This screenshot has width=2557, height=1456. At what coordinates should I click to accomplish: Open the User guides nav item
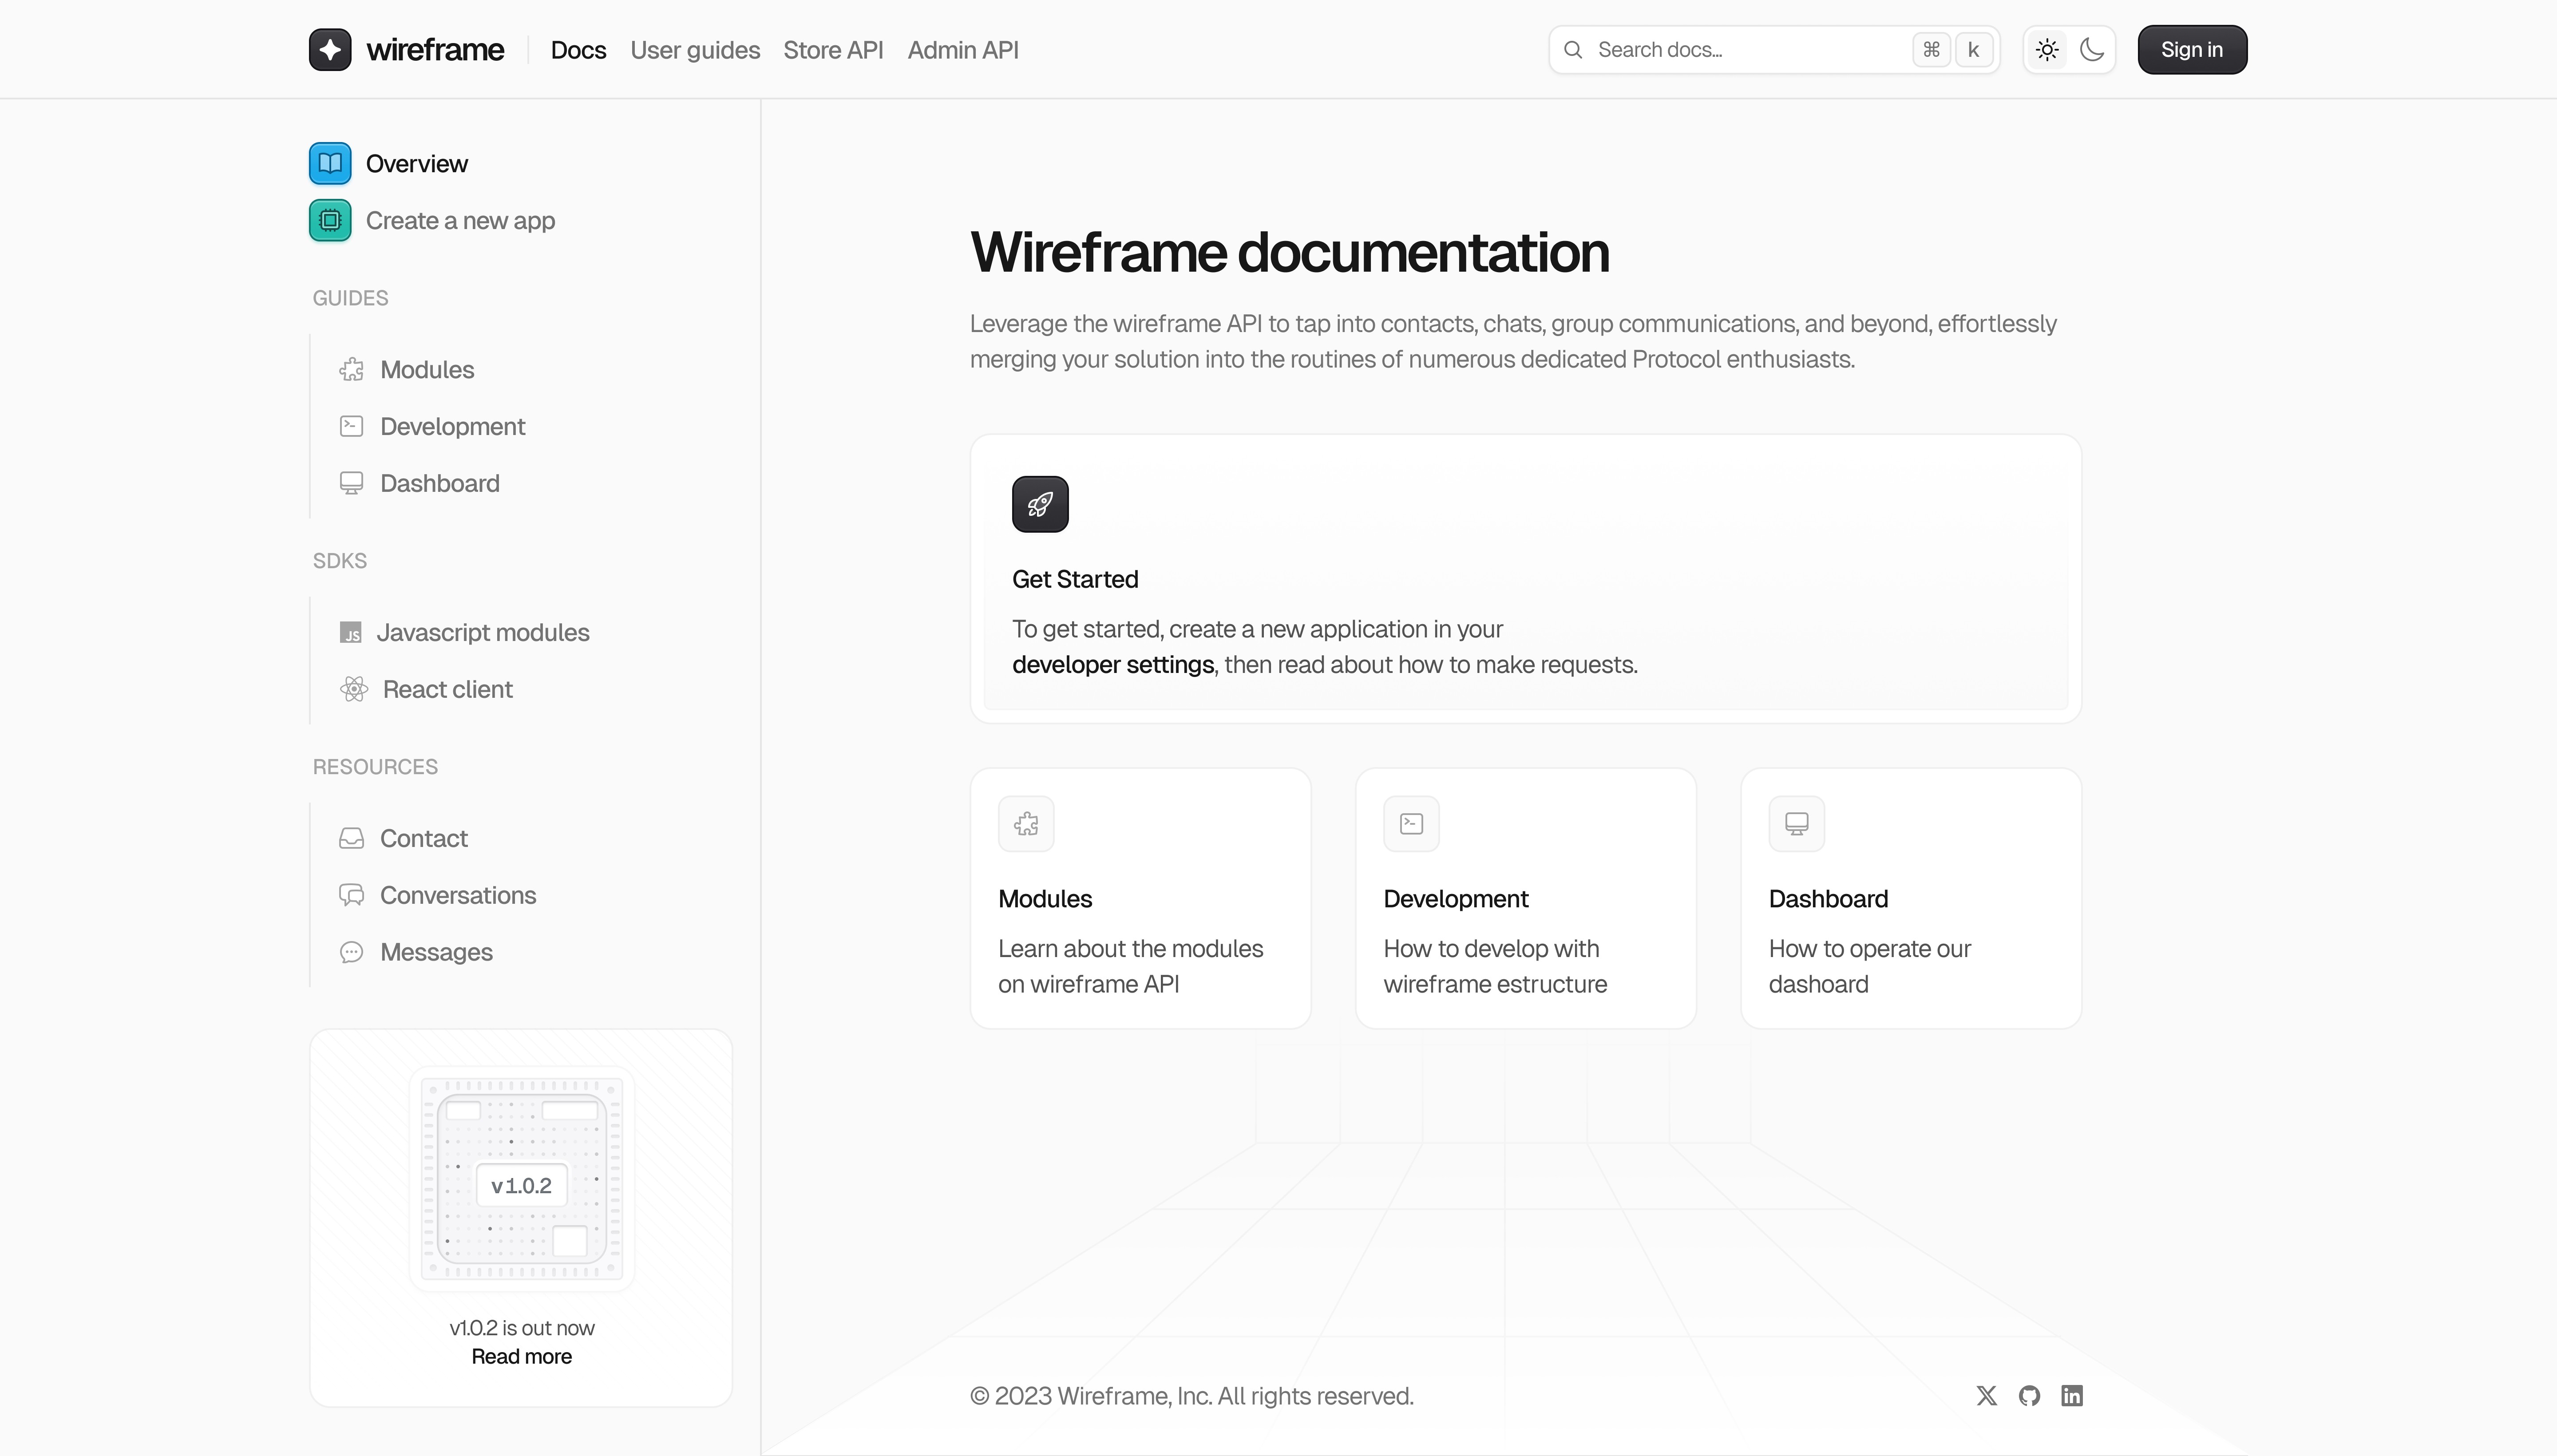[695, 50]
